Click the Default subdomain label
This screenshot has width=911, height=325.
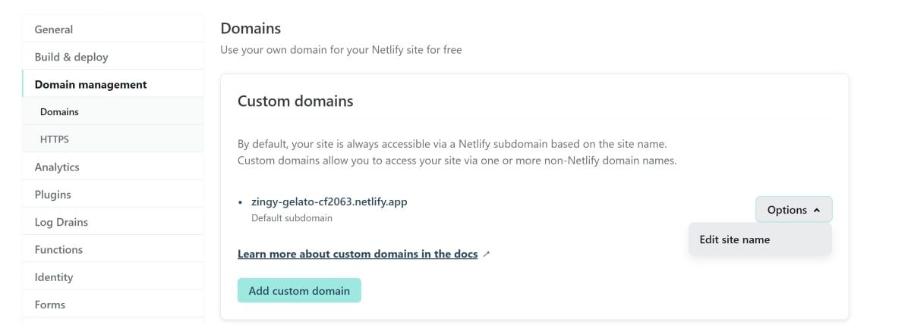pos(292,218)
